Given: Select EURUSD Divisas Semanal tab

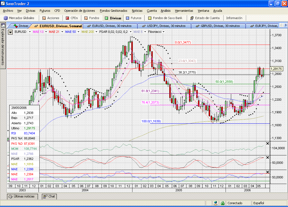Looking at the screenshot, I should pyautogui.click(x=58, y=26).
